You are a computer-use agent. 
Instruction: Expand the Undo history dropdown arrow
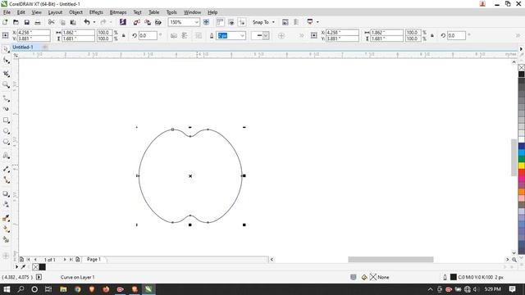[94, 22]
